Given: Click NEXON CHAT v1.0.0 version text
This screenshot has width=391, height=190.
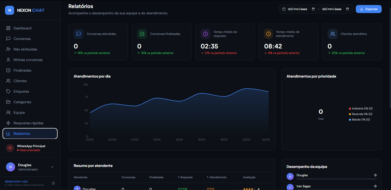Looking at the screenshot, I should 16,181.
